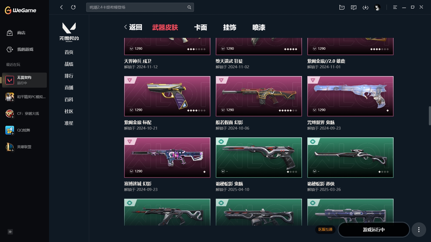The height and width of the screenshot is (242, 431).
Task: Open the hamburger main menu
Action: [x=395, y=8]
